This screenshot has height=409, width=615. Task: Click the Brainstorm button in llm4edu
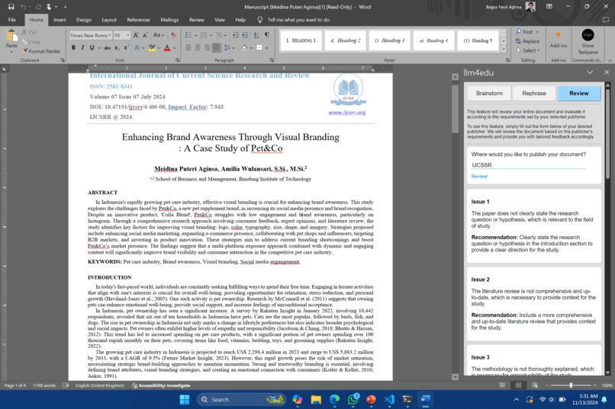pyautogui.click(x=489, y=93)
